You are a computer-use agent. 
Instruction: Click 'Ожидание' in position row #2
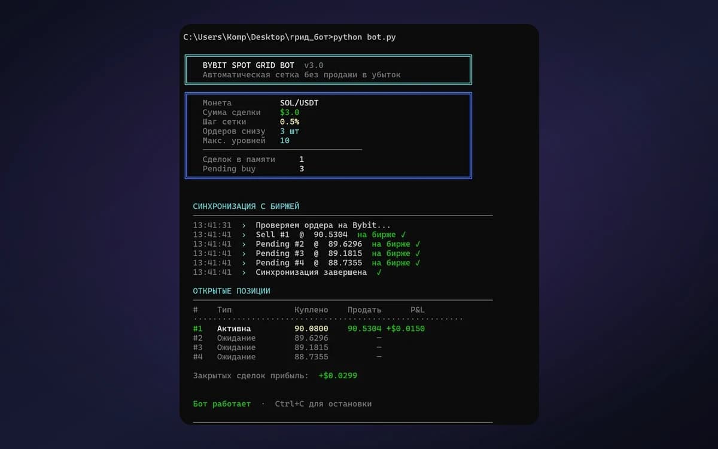[236, 338]
